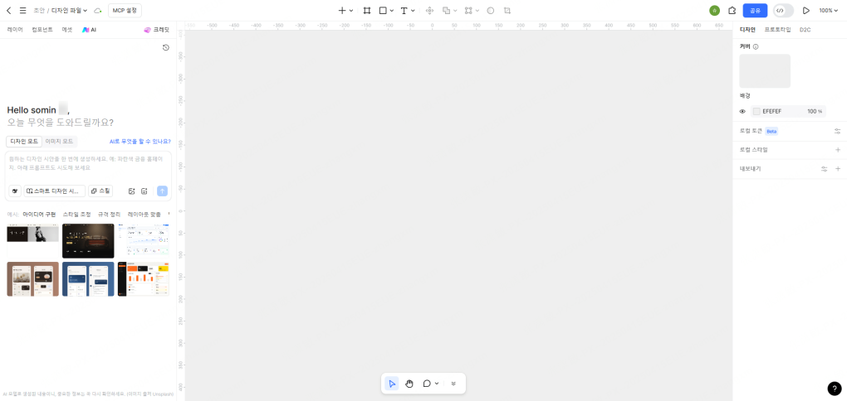
Task: Switch to the 컴포넌트 tab
Action: pyautogui.click(x=42, y=30)
